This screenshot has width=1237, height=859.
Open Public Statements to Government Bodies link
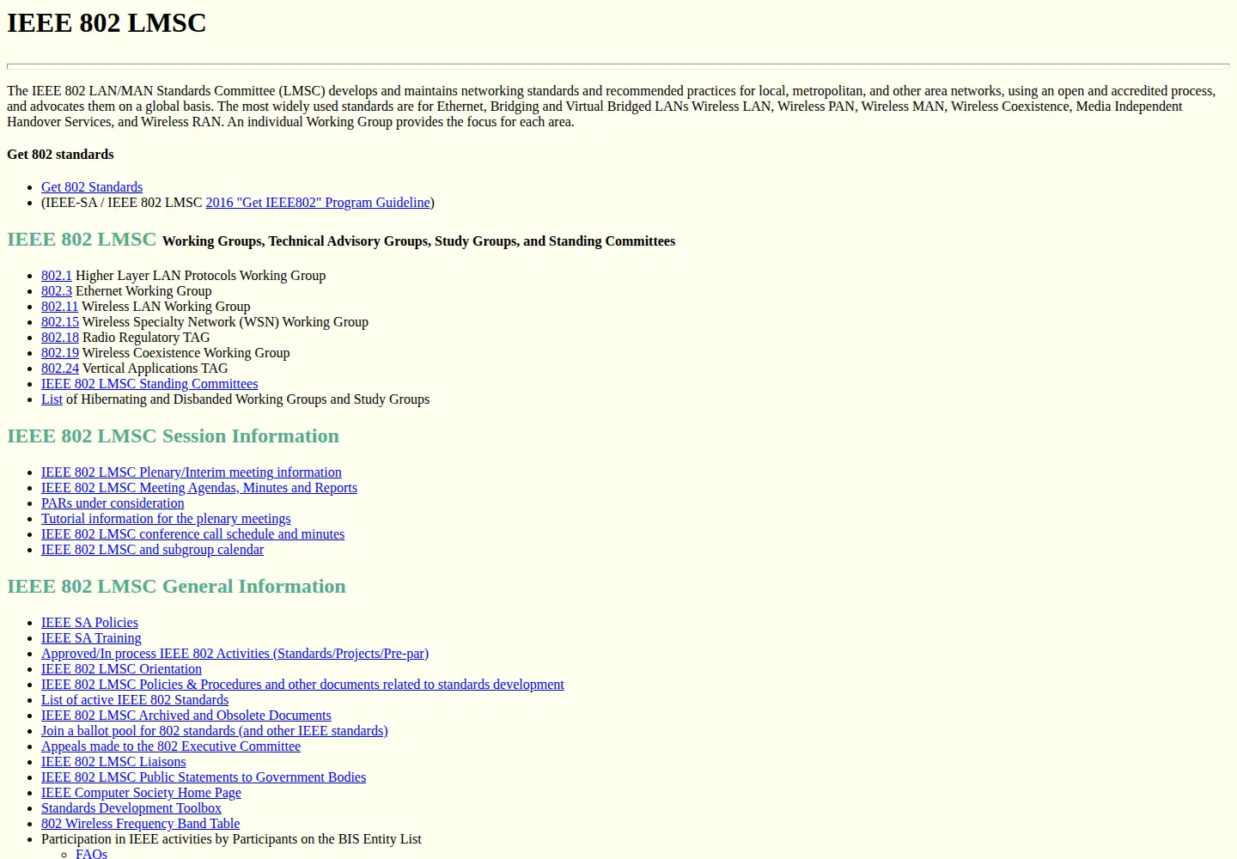coord(204,777)
